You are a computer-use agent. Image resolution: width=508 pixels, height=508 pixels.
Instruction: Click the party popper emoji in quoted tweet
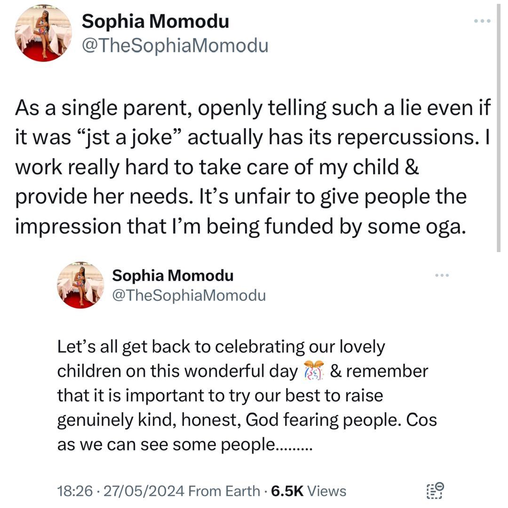click(x=314, y=371)
